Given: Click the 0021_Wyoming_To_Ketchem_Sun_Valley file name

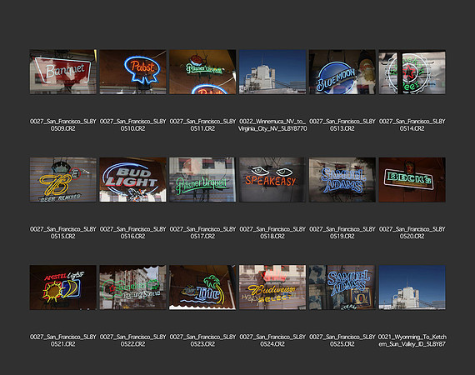Looking at the screenshot, I should 412,341.
